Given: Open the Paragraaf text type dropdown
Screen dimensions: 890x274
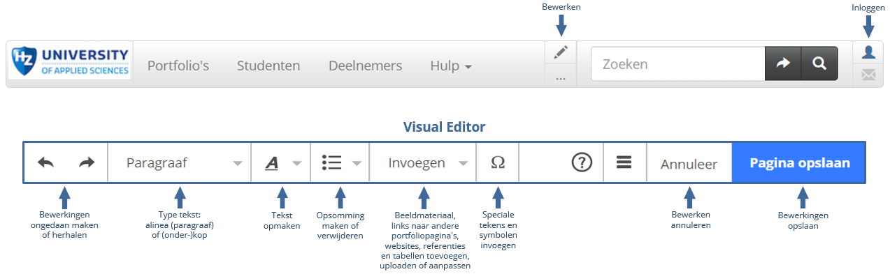Looking at the screenshot, I should pos(180,162).
